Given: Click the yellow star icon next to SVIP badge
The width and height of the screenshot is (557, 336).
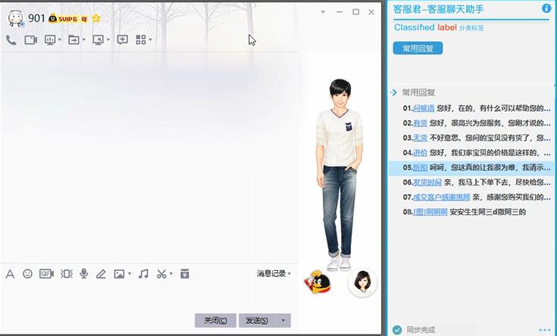Looking at the screenshot, I should click(96, 18).
